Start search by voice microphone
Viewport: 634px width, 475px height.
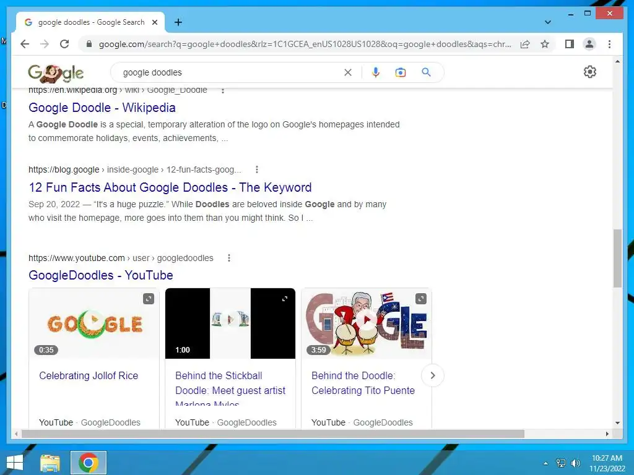376,72
